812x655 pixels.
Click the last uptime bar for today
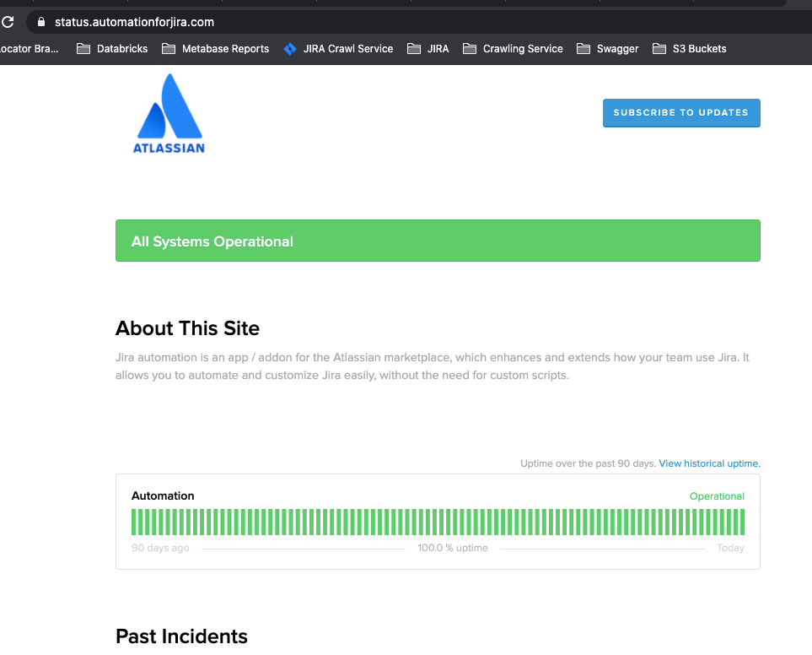(x=742, y=522)
